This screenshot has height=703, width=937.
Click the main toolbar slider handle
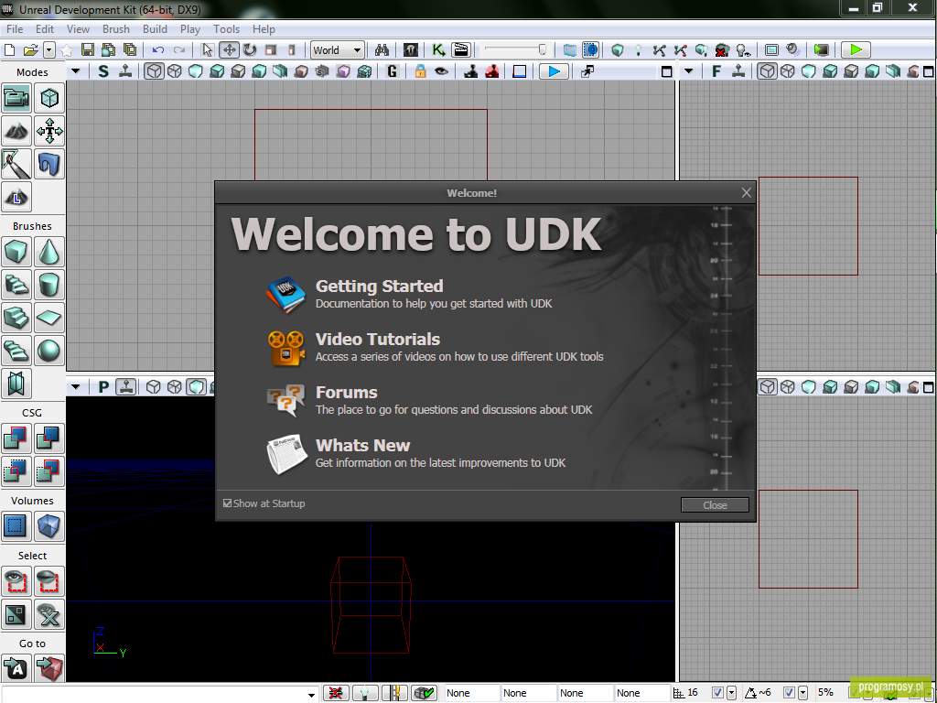pyautogui.click(x=542, y=49)
